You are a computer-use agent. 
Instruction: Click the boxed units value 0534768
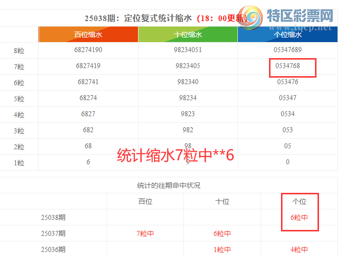287,66
